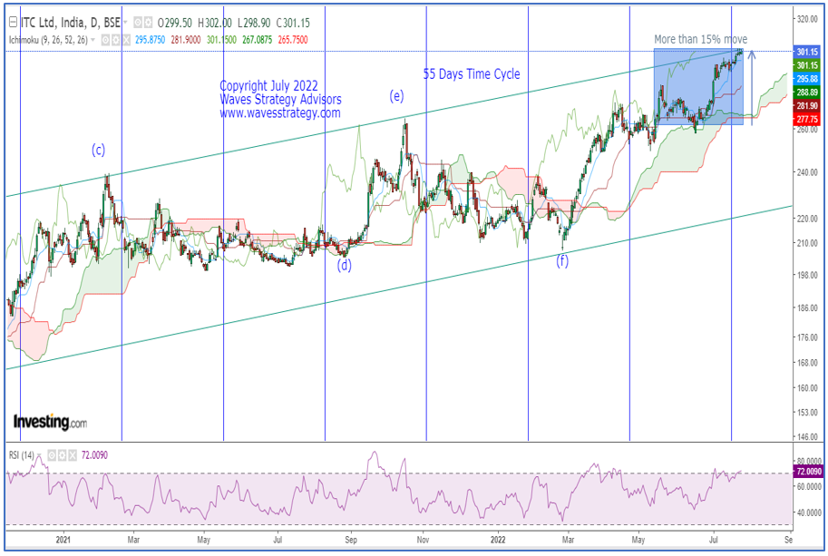Open the ITC Ltd symbol dropdown arrow
Viewport: 828px width, 556px height.
point(125,23)
